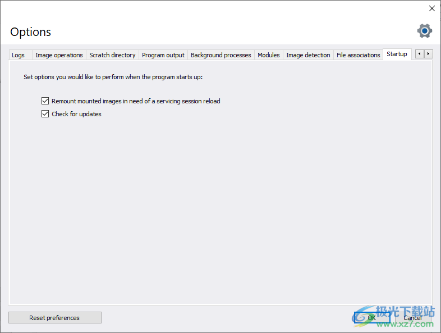Open the Image operations tab
Screen dimensions: 441x333
(59, 55)
